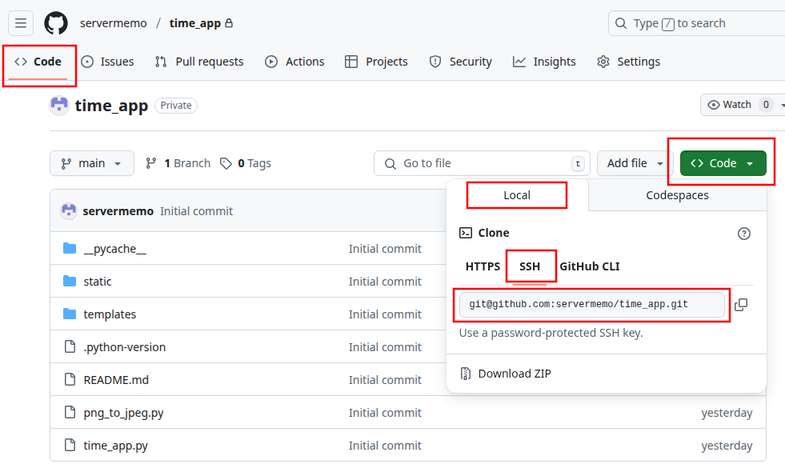Open the README.md file
This screenshot has height=468, width=785.
point(116,380)
